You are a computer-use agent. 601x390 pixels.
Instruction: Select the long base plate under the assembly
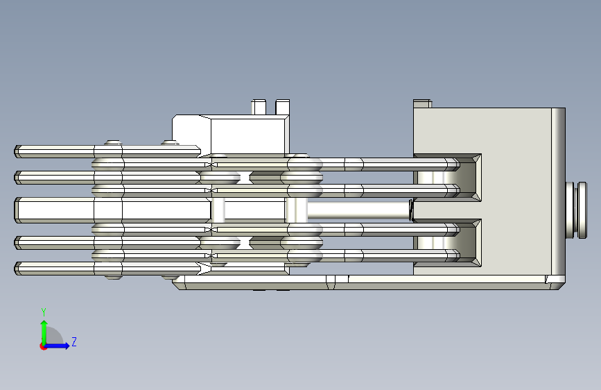368,282
